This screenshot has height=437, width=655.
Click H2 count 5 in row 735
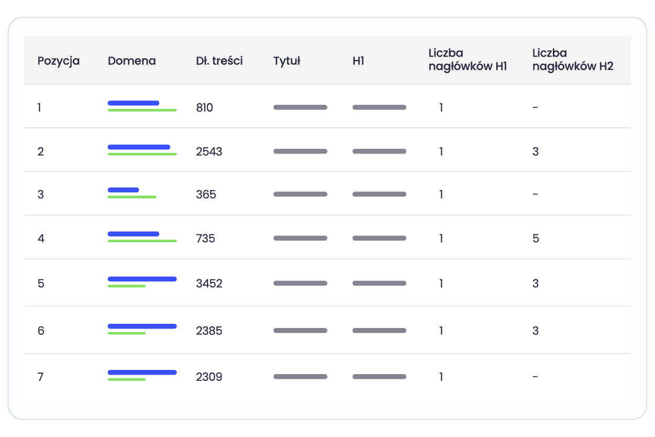(x=536, y=238)
